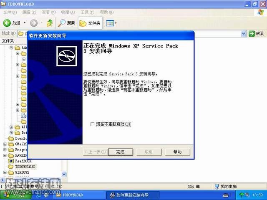Toggle the Folders pane button
267x200 pixels.
pos(90,23)
